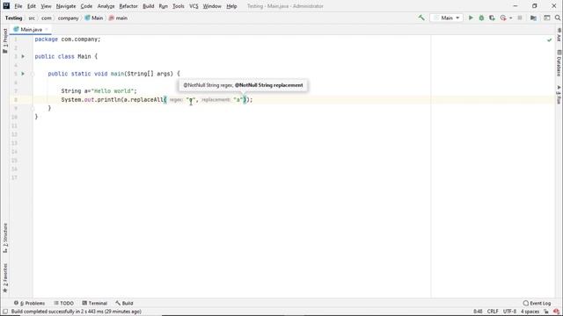Open Project Structure toolbar icon
This screenshot has width=563, height=316.
533,18
